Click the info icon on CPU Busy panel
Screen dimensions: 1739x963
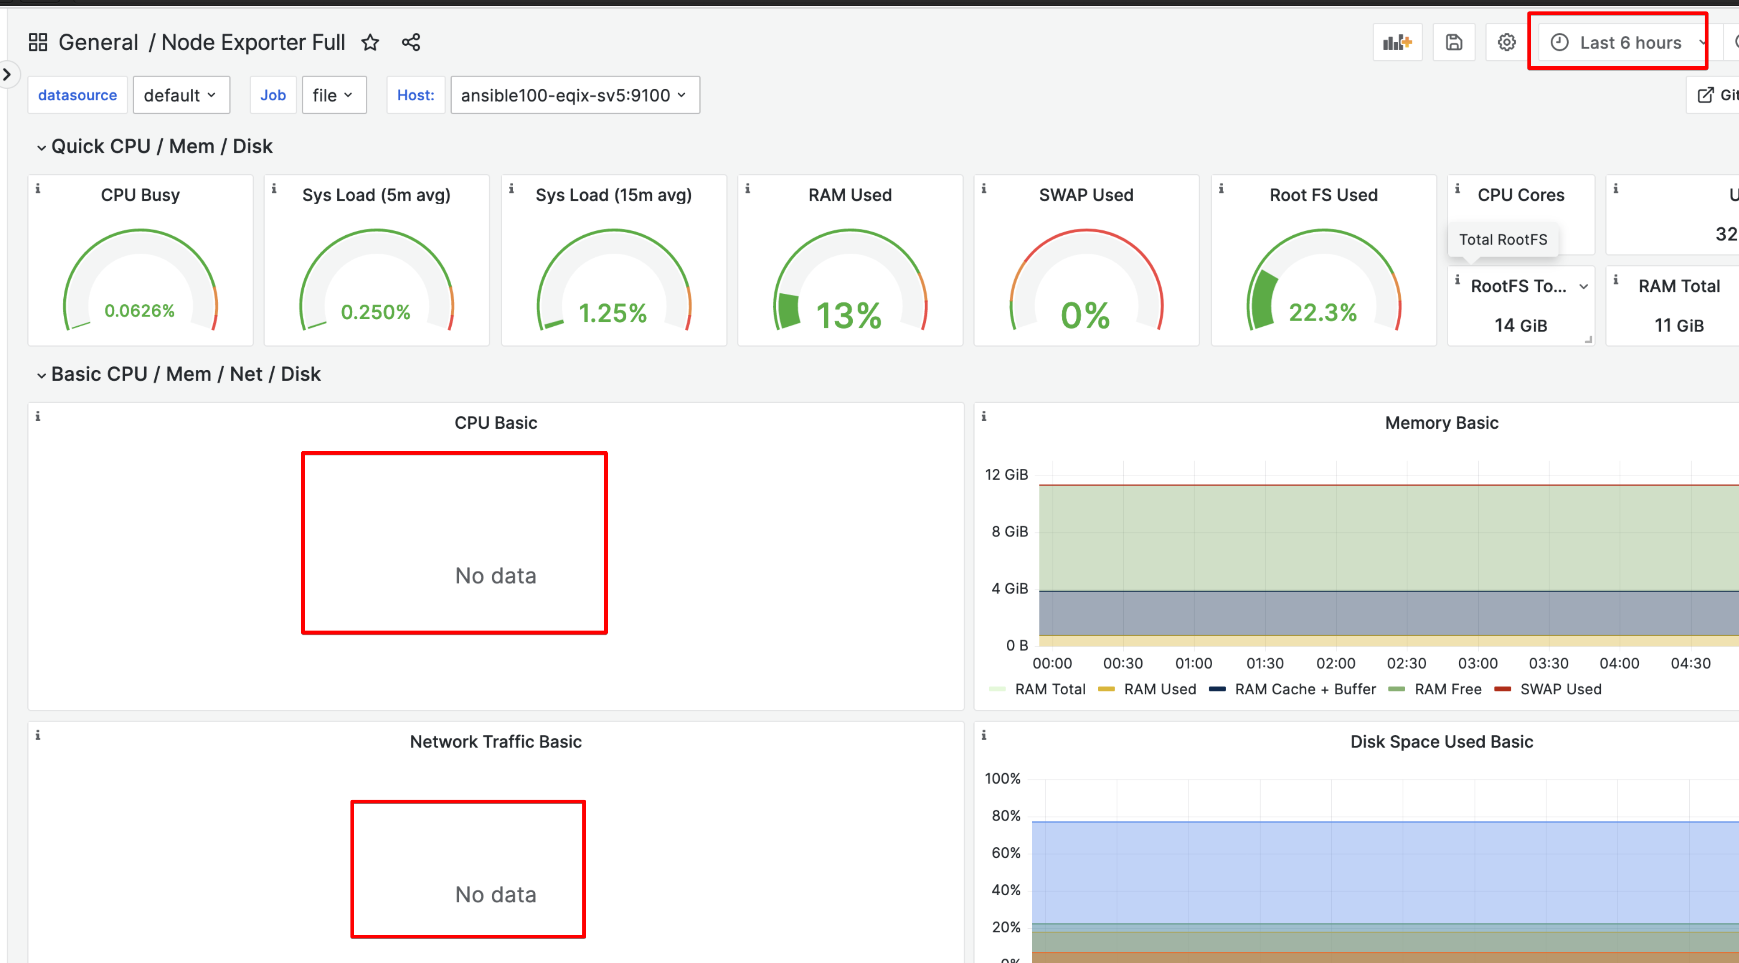click(x=38, y=190)
